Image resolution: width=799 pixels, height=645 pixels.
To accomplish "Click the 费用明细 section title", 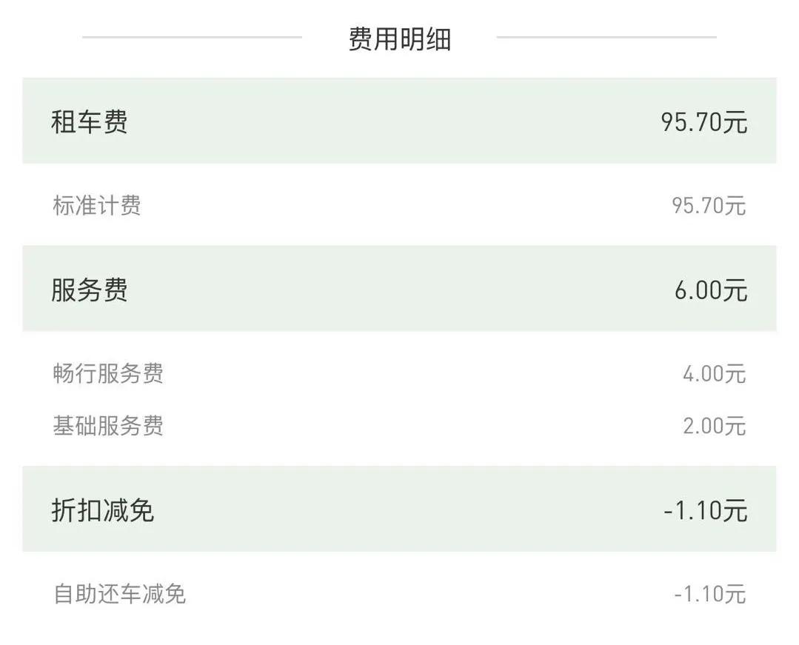I will 400,36.
